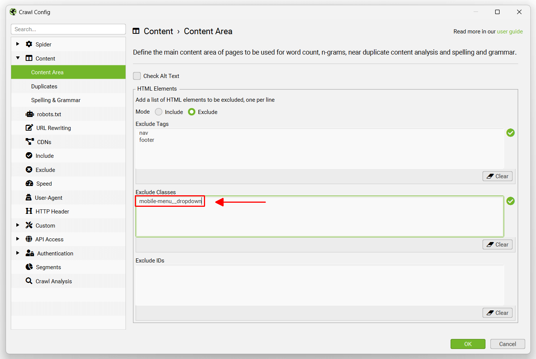Click the HTTP Header icon
This screenshot has height=359, width=536.
click(x=29, y=211)
